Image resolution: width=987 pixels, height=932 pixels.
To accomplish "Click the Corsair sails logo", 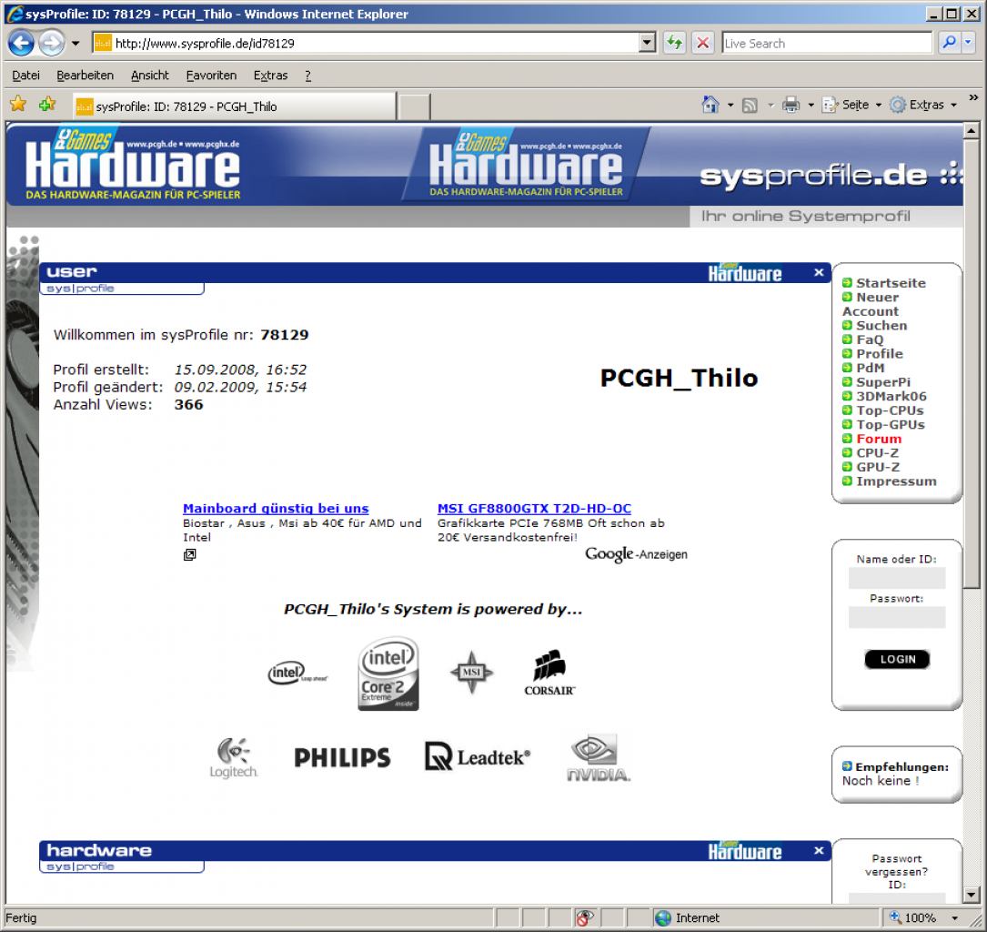I will pyautogui.click(x=549, y=674).
